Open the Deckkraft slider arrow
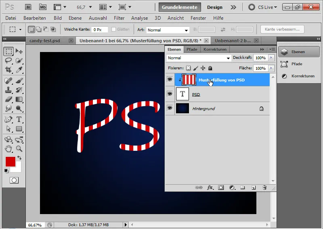Image resolution: width=323 pixels, height=229 pixels. 271,58
